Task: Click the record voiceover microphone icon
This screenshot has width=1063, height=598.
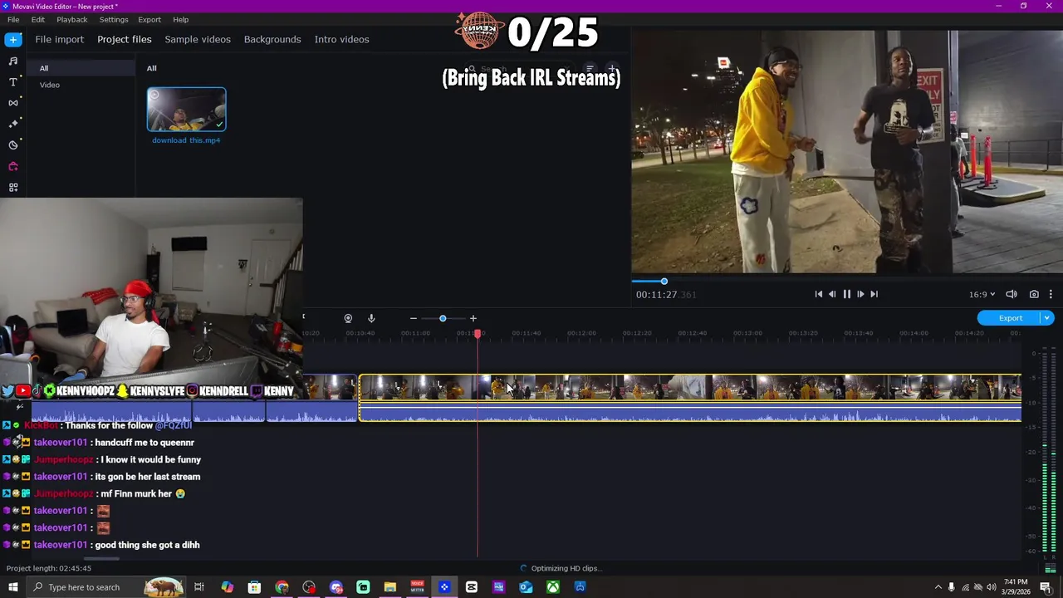Action: (x=371, y=318)
